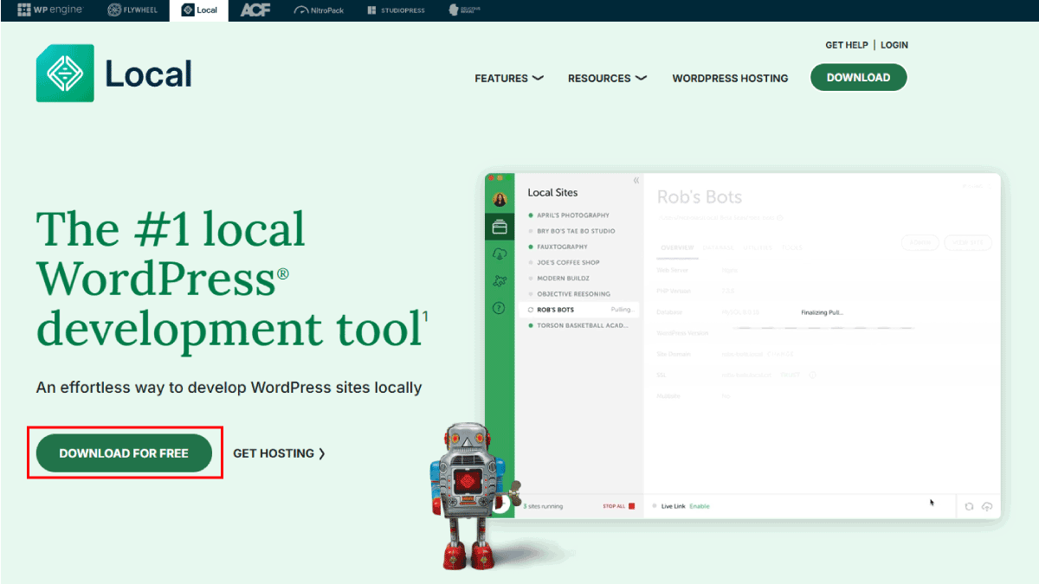
Task: Expand the Features dropdown menu
Action: tap(509, 78)
